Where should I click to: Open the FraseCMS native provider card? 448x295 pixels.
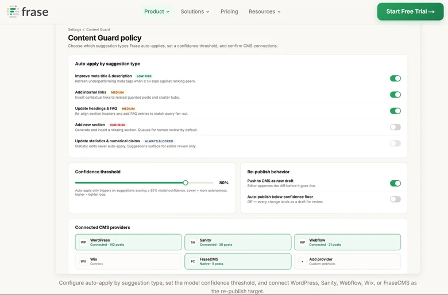click(238, 261)
